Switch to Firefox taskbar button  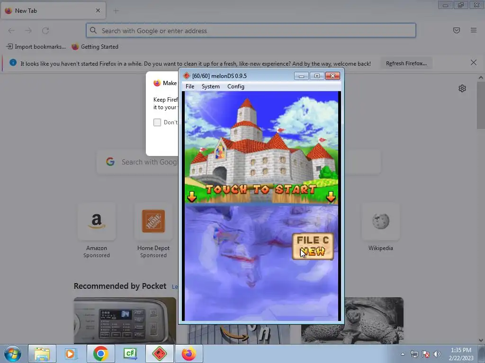[189, 354]
